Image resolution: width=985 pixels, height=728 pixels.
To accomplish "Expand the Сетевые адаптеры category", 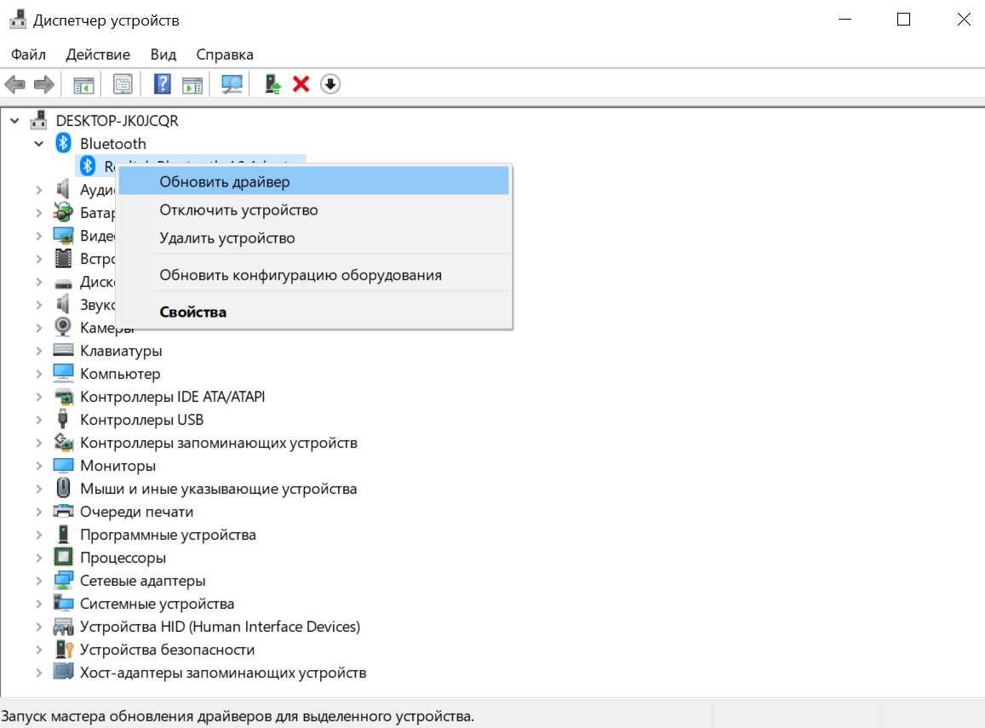I will click(39, 581).
